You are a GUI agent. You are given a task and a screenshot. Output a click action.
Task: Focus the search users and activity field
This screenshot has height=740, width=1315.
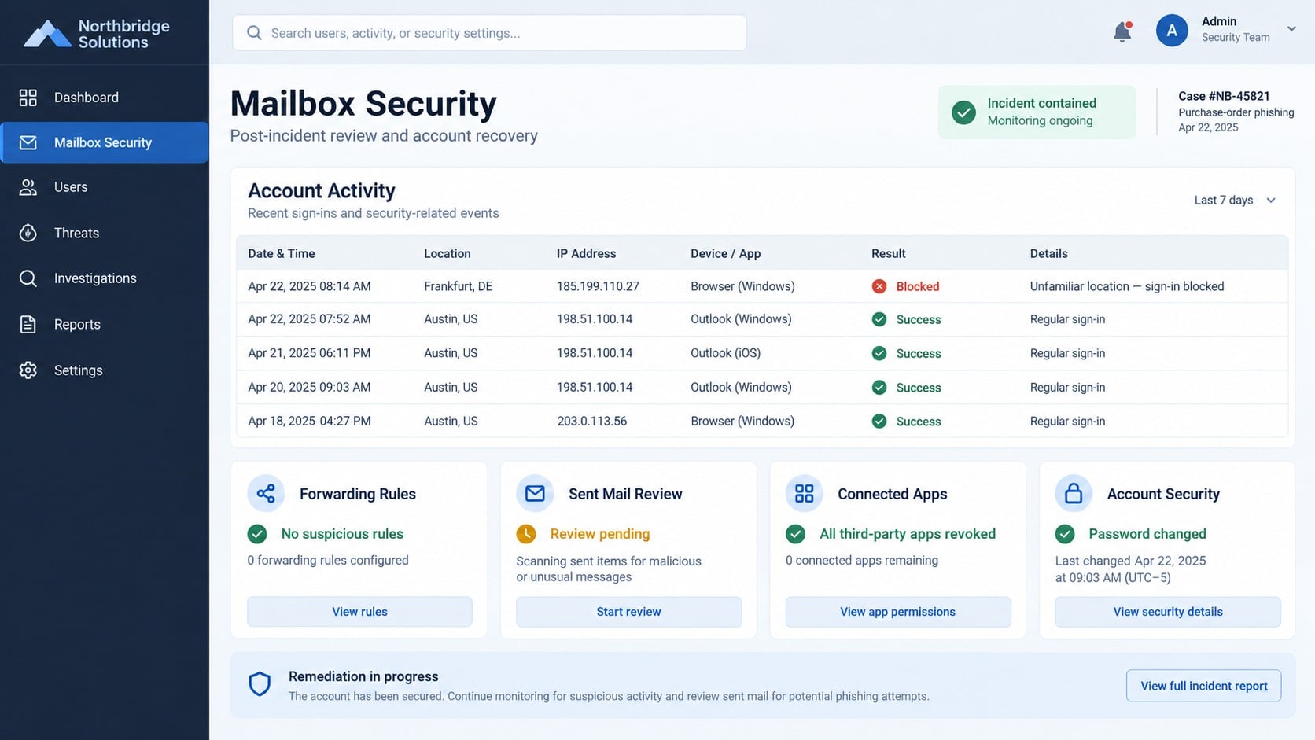pyautogui.click(x=489, y=33)
